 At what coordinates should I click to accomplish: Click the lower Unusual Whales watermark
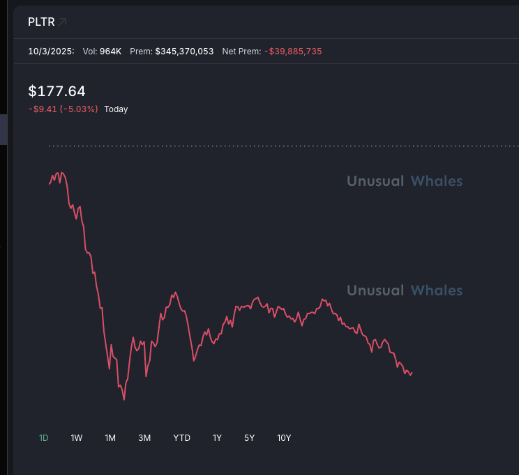[405, 290]
